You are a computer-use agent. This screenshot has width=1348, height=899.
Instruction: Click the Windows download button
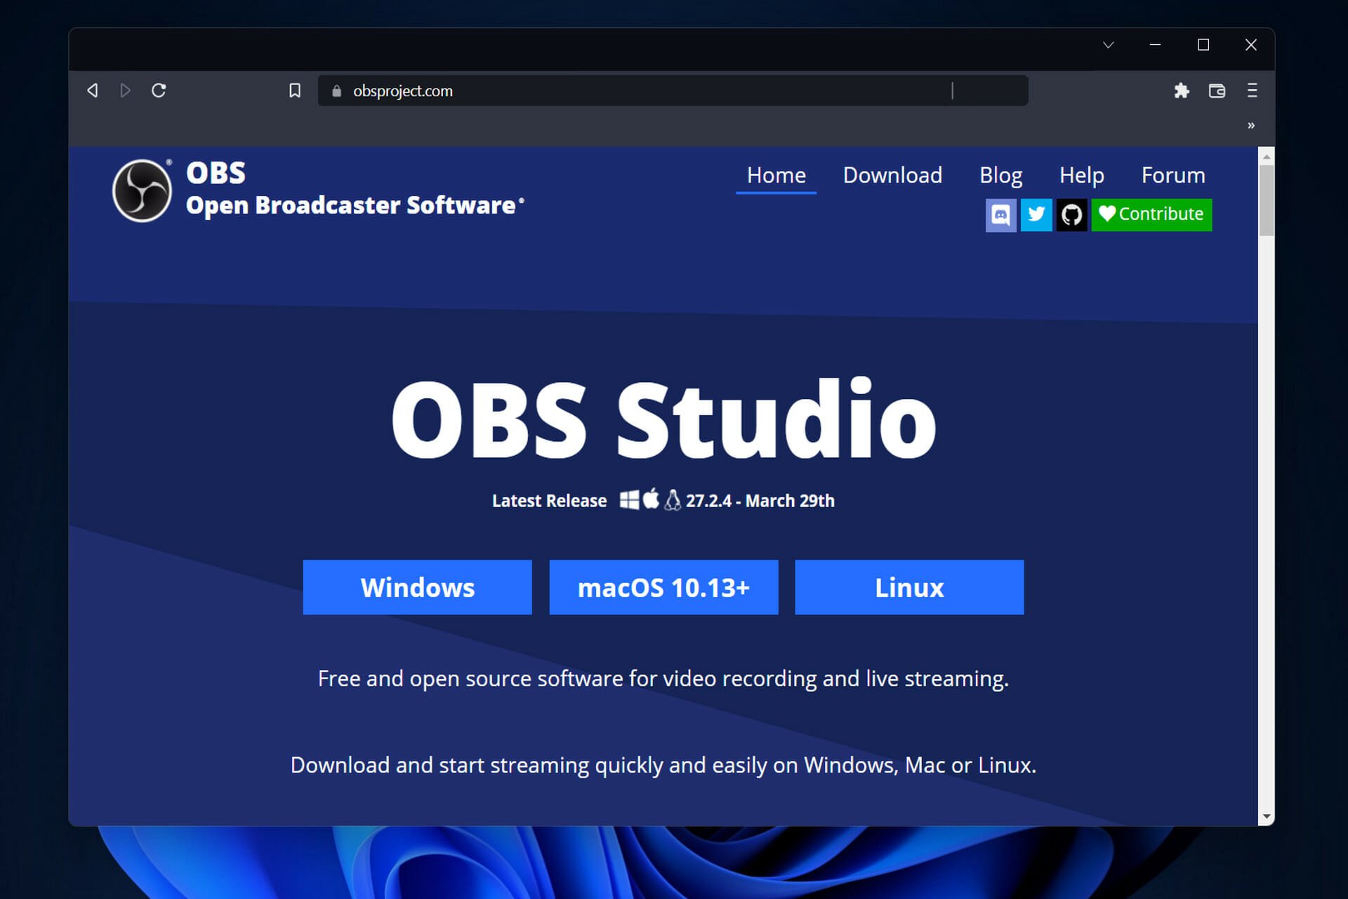tap(417, 587)
